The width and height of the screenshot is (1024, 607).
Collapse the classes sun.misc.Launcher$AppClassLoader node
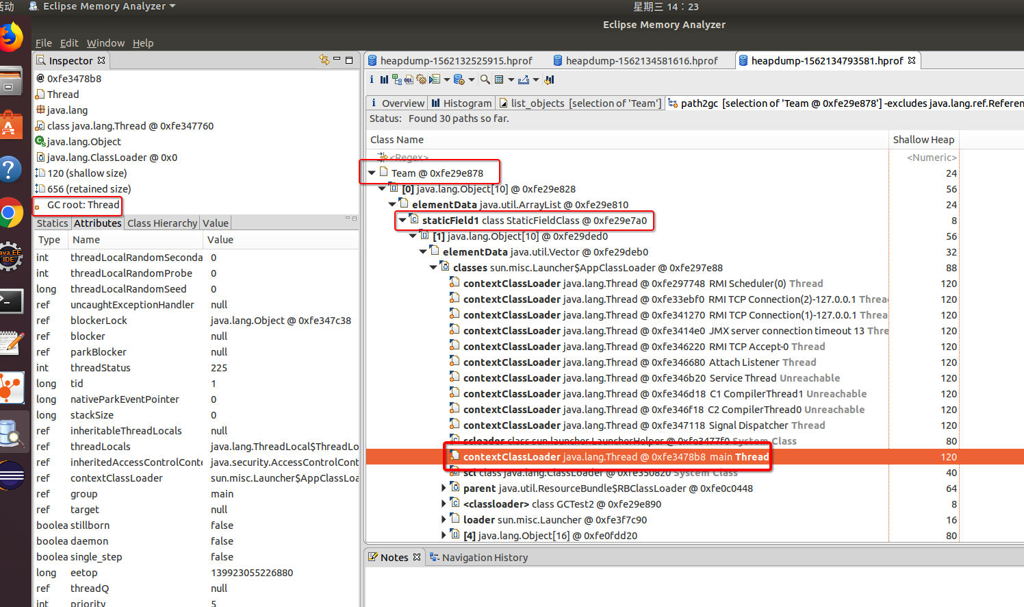[434, 267]
